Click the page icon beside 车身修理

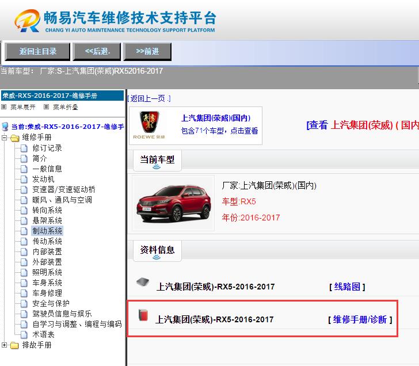(24, 293)
